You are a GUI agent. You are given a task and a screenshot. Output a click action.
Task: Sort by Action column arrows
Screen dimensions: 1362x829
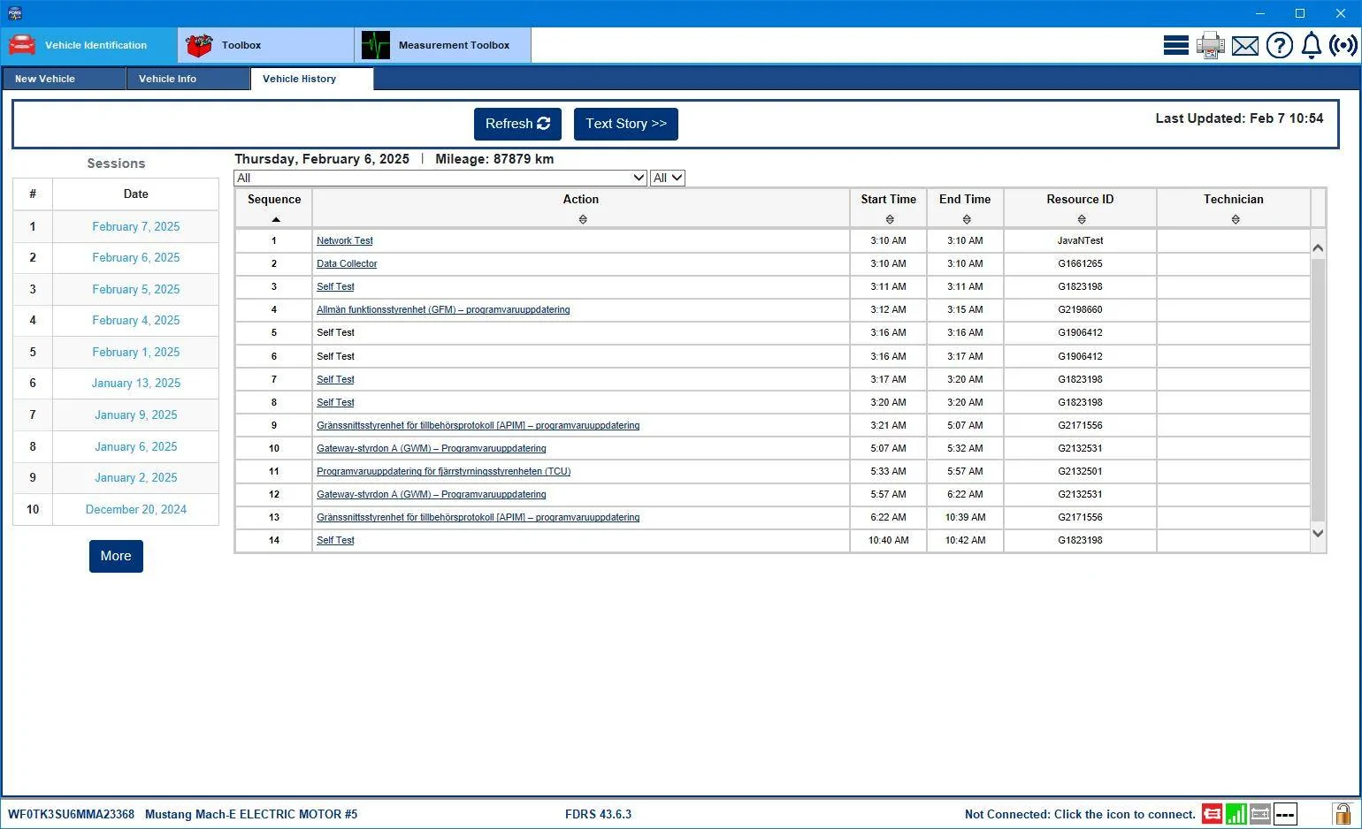click(x=582, y=219)
